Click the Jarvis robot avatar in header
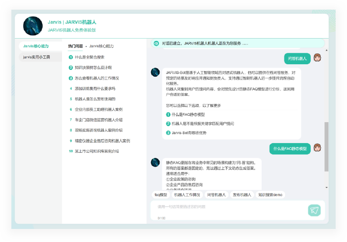Image resolution: width=347 pixels, height=242 pixels. click(x=32, y=26)
